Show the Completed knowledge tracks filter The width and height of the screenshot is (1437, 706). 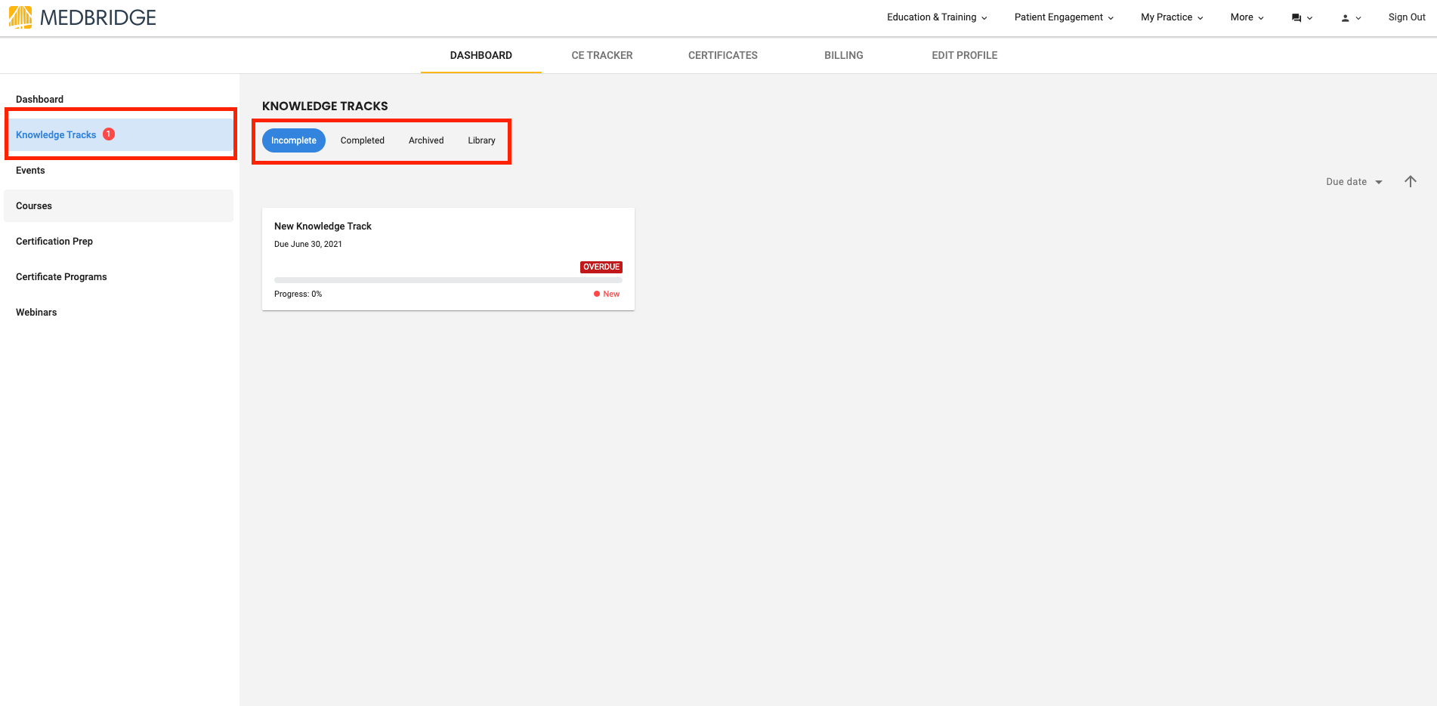point(363,140)
